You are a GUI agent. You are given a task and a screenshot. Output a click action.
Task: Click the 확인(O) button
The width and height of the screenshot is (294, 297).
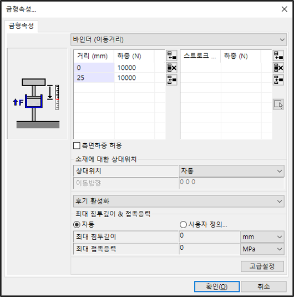[217, 286]
